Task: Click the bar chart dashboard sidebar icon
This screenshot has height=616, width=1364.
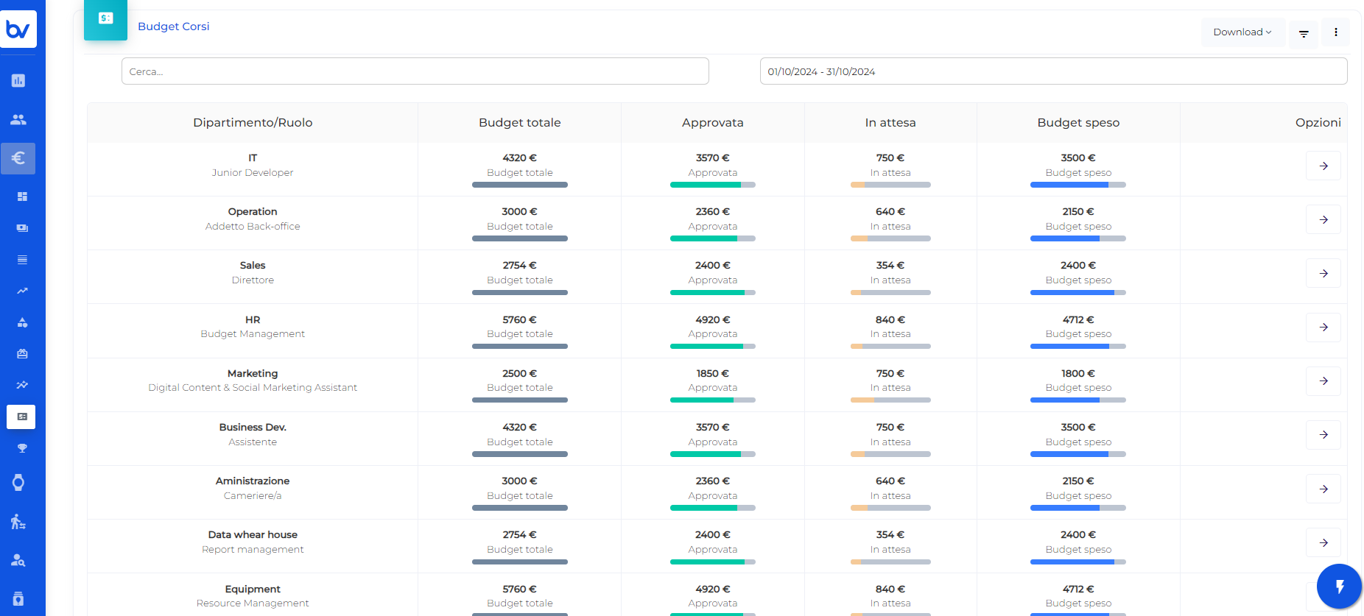Action: [18, 81]
